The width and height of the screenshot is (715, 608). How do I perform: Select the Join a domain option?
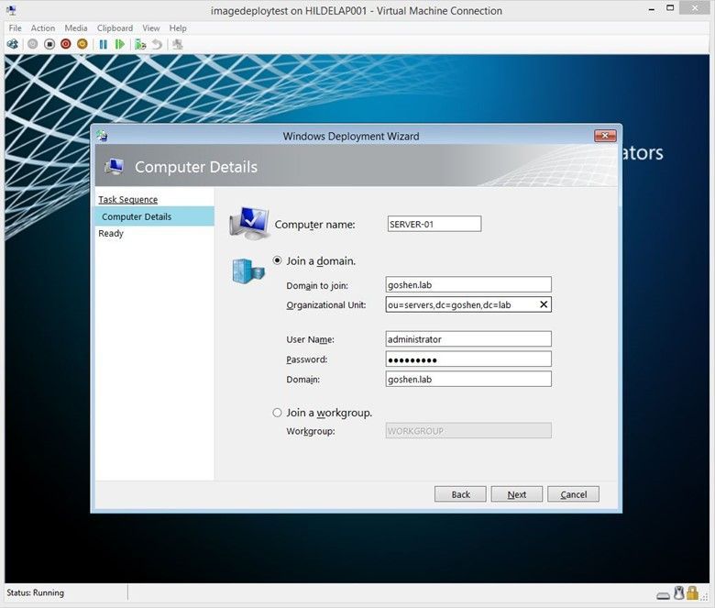[x=277, y=260]
